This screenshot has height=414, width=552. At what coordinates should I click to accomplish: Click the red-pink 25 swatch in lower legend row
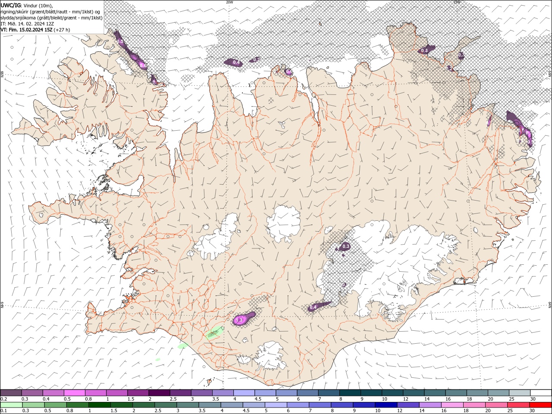click(518, 405)
